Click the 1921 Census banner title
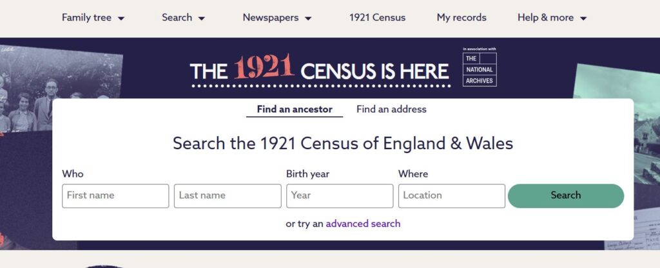Image resolution: width=660 pixels, height=268 pixels. pos(319,69)
